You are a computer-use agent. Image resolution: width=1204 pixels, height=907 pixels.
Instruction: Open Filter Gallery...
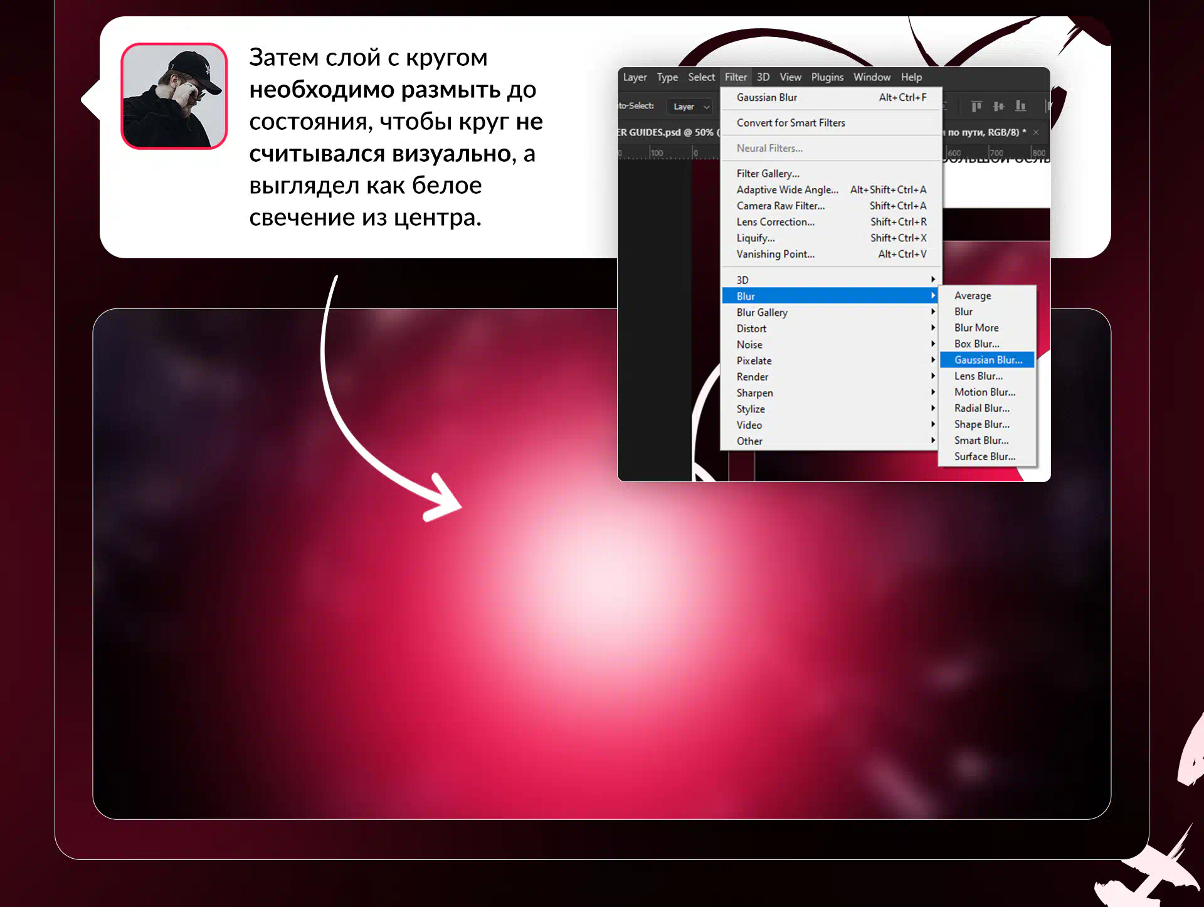point(768,174)
